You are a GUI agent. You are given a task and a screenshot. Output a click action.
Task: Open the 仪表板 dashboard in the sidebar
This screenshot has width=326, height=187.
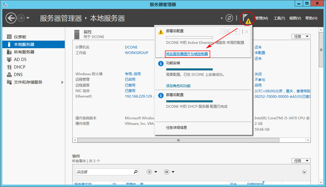[x=20, y=37]
